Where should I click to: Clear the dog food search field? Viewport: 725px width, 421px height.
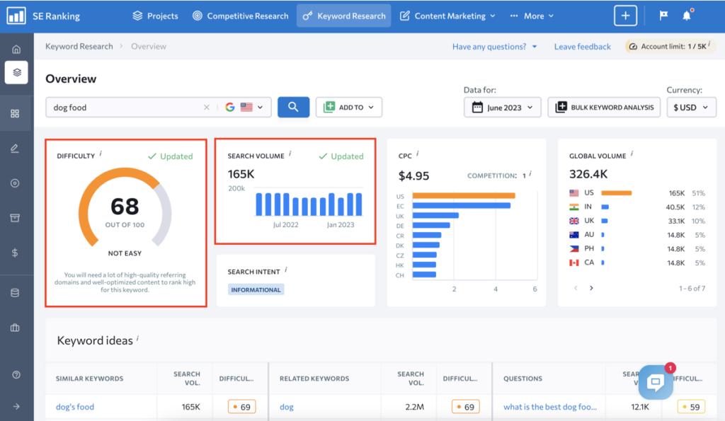(206, 108)
